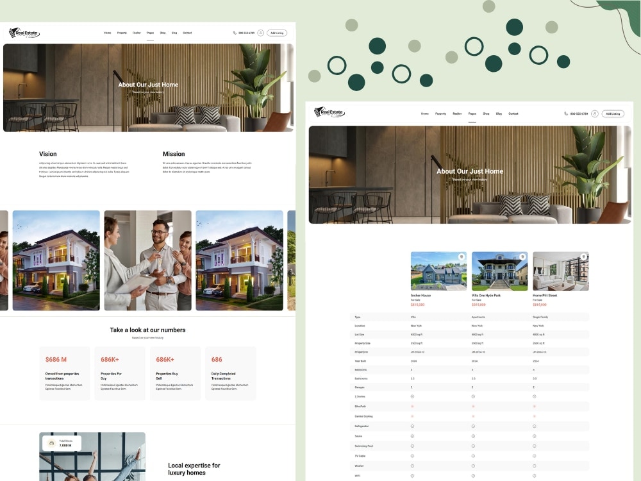This screenshot has width=641, height=481.
Task: Open Property menu in left page
Action: [122, 33]
